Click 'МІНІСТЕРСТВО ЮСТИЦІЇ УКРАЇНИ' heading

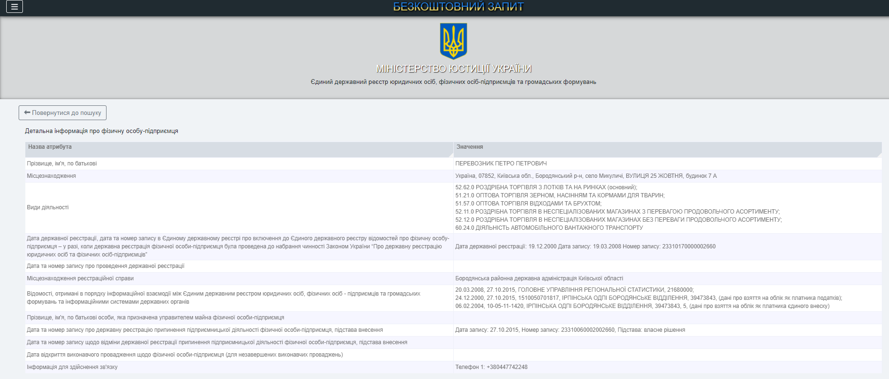coord(453,69)
